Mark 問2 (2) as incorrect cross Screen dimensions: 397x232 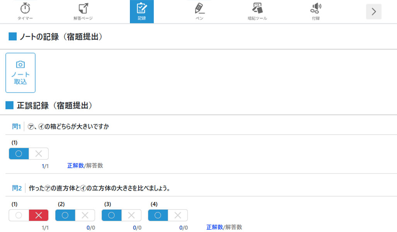coord(85,215)
